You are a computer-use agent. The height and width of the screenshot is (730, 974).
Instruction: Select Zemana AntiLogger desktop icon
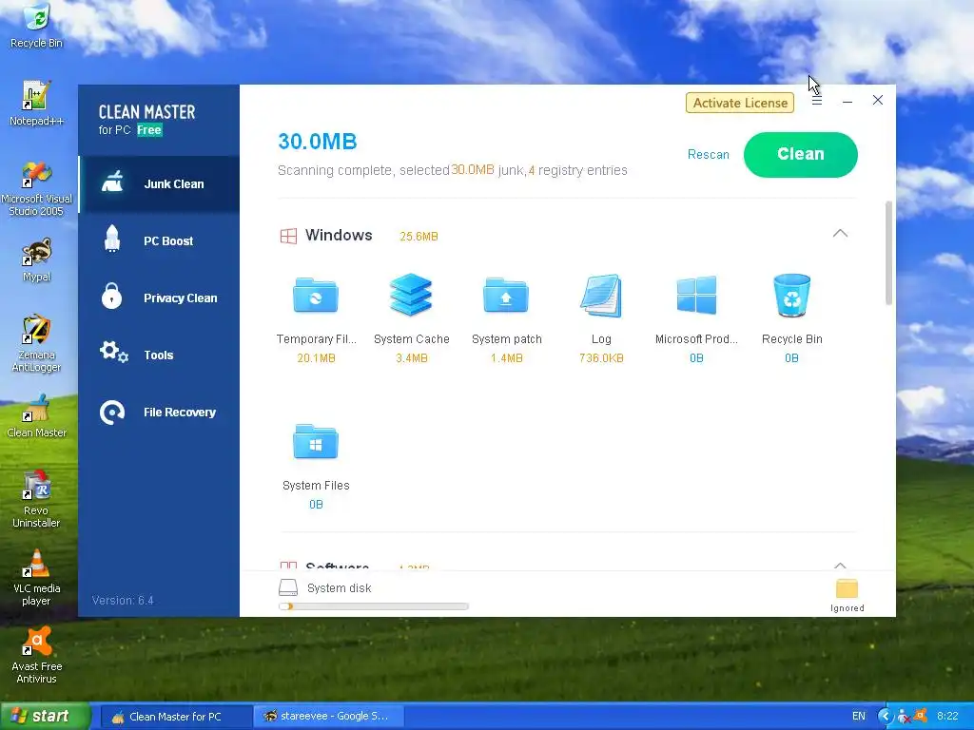(x=37, y=343)
